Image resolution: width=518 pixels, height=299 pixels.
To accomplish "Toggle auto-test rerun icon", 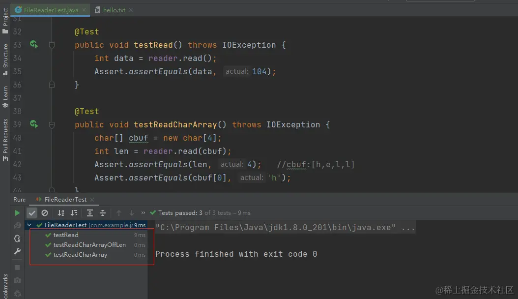I will (17, 239).
